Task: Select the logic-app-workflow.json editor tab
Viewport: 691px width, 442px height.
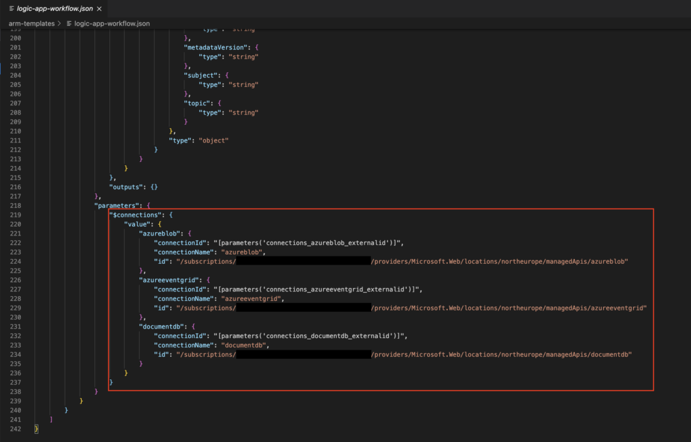Action: point(55,8)
